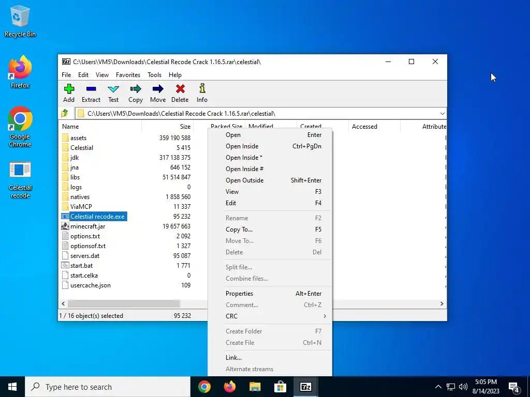Choose Link... in context menu

coord(270,358)
